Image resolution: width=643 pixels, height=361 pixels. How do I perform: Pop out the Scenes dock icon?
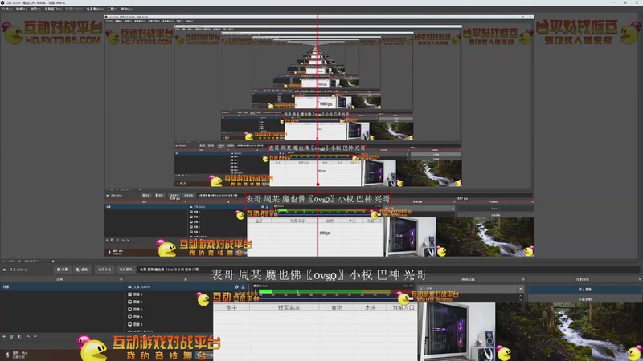[121, 279]
